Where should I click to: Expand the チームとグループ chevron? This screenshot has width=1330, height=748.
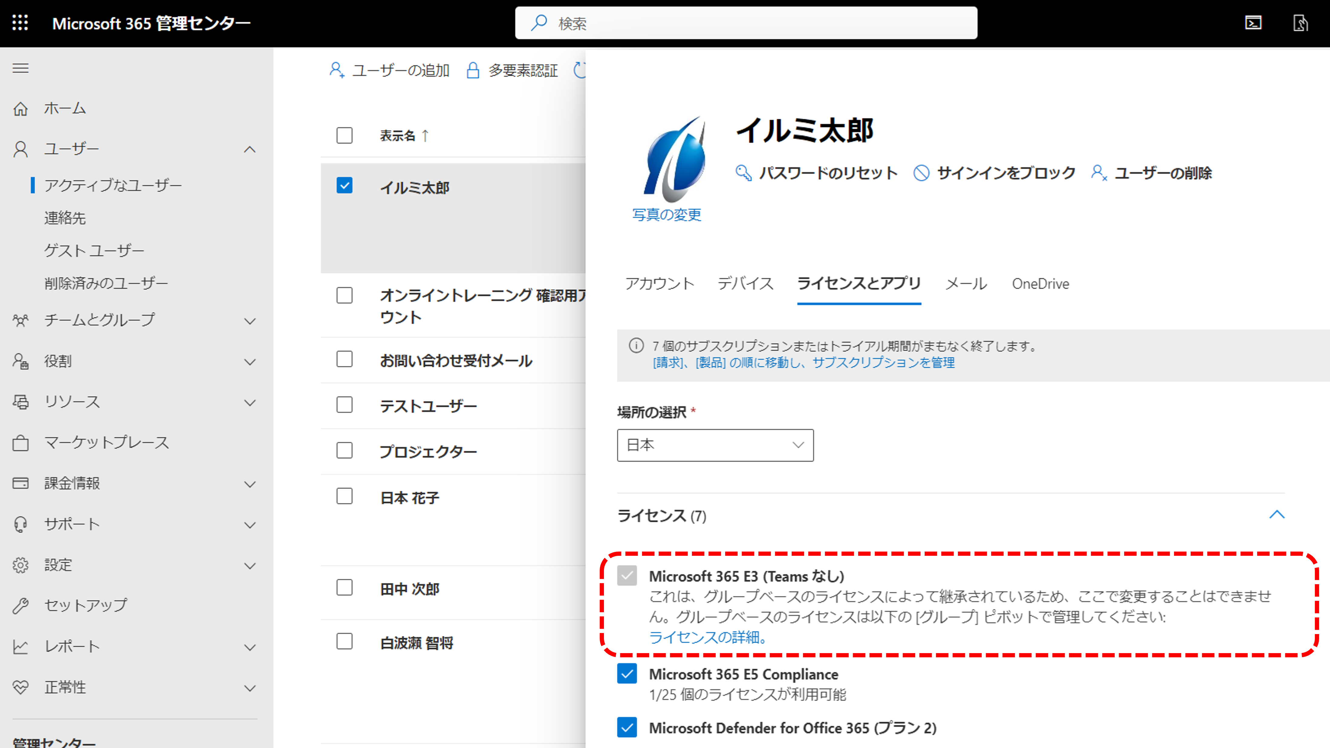[x=250, y=321]
